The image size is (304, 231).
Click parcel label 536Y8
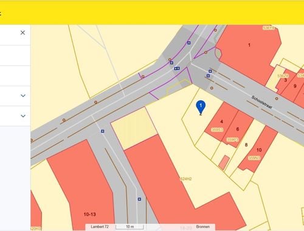click(269, 28)
